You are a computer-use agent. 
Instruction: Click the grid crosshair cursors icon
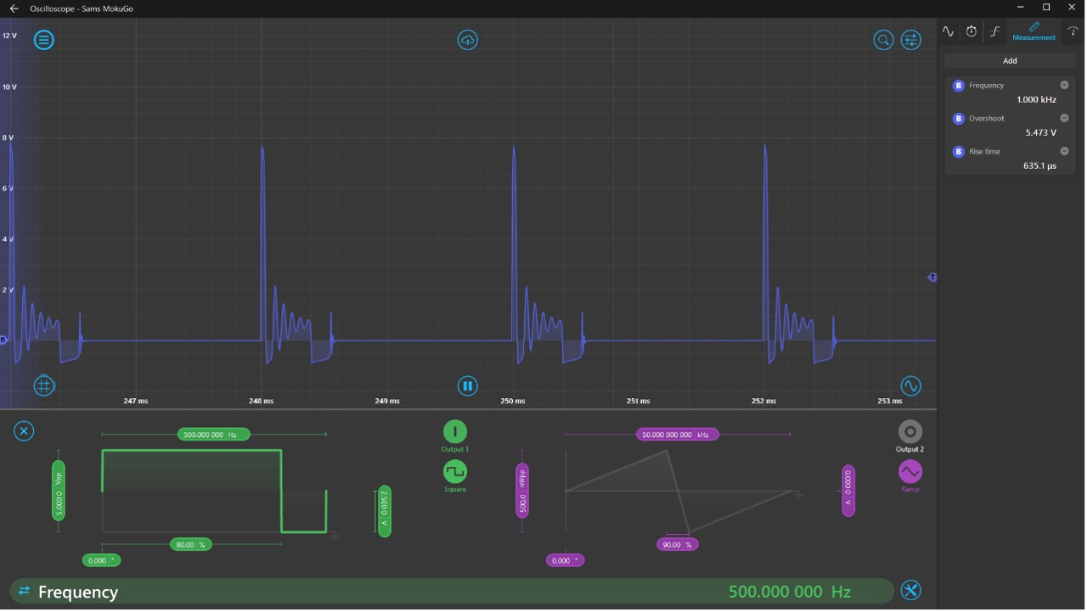(44, 386)
